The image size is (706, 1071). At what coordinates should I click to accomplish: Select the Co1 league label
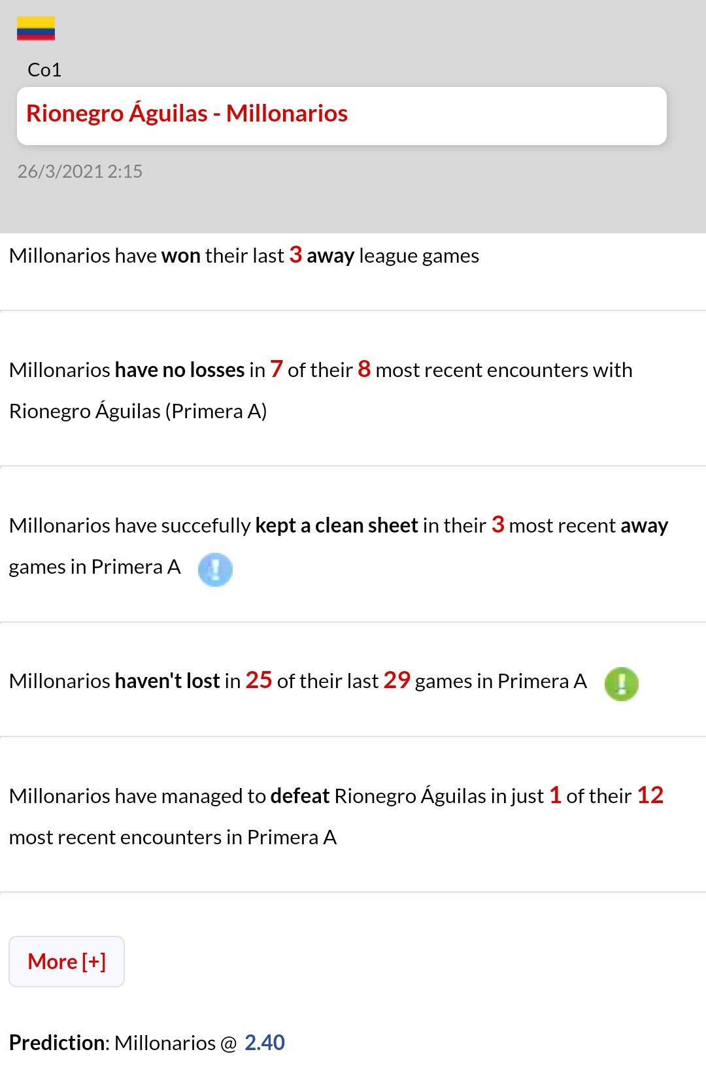pos(44,70)
